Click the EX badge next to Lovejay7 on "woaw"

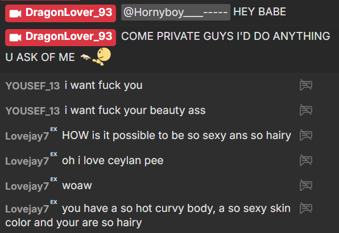[53, 179]
